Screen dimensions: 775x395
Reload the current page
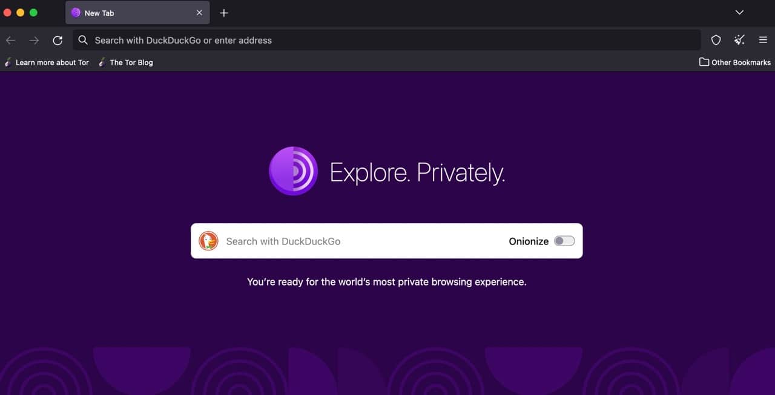[58, 41]
